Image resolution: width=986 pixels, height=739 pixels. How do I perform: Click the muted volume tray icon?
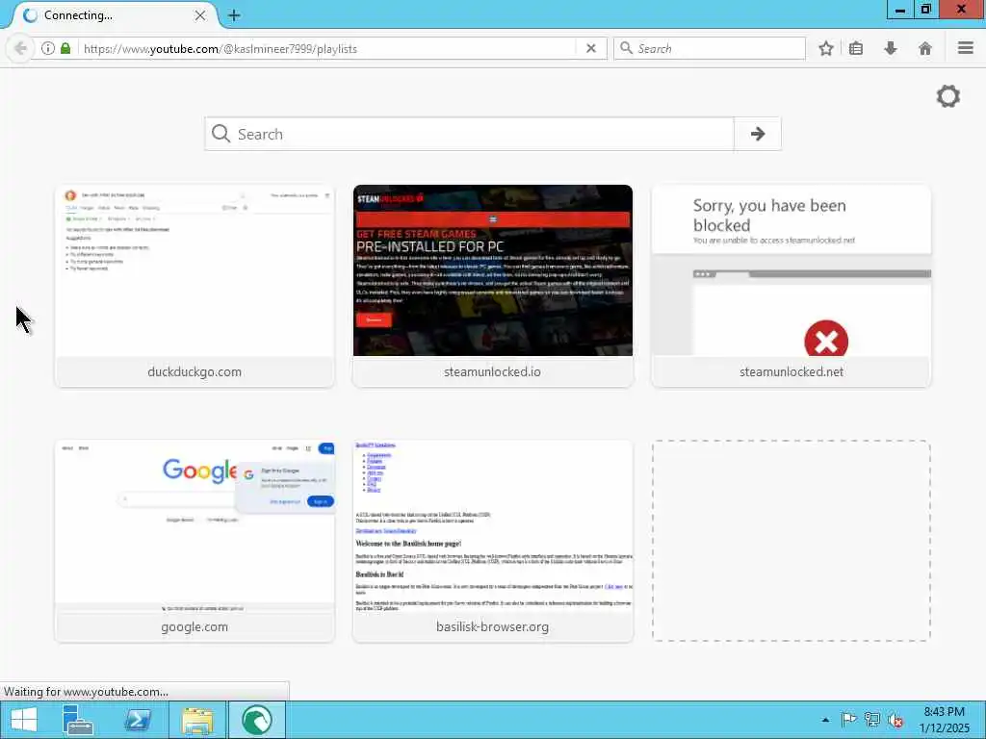click(x=895, y=720)
